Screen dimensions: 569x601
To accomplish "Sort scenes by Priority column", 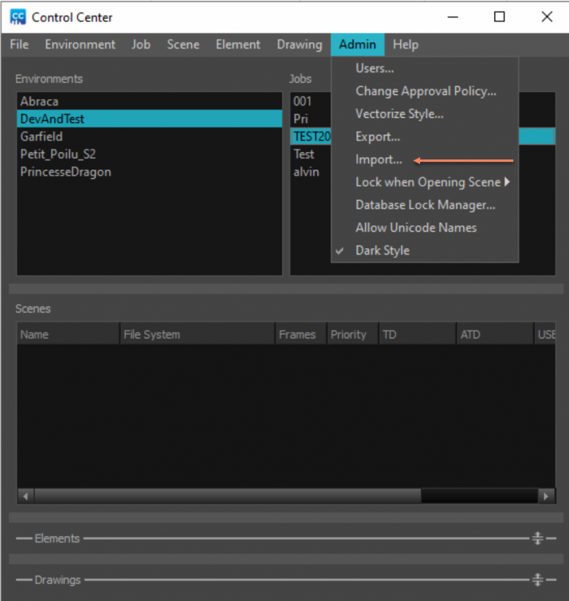I will [353, 334].
